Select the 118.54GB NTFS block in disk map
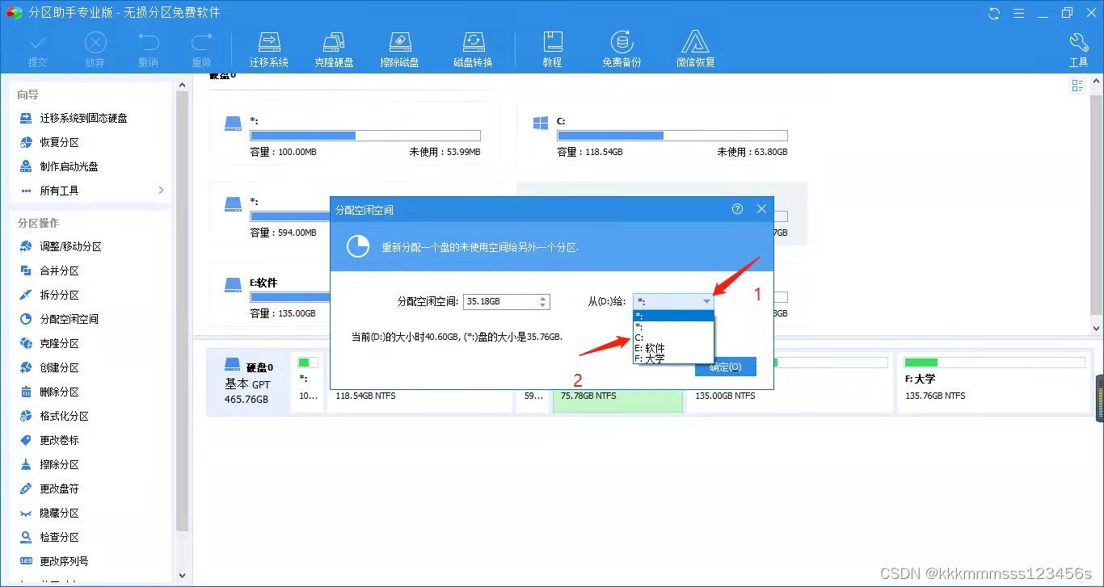Viewport: 1104px width, 587px height. click(420, 400)
